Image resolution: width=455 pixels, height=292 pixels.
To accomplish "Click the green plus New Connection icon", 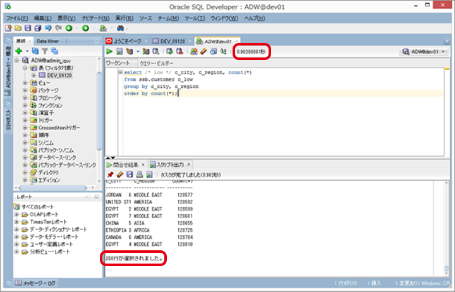I will pyautogui.click(x=19, y=51).
